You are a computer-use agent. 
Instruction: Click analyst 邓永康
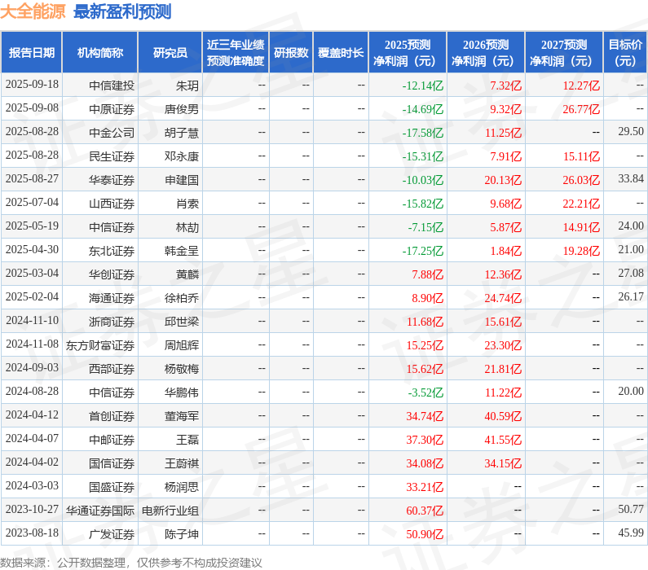pyautogui.click(x=182, y=156)
